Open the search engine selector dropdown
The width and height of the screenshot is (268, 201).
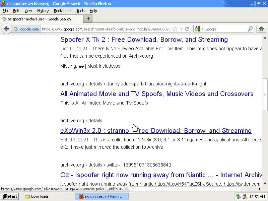(199, 29)
